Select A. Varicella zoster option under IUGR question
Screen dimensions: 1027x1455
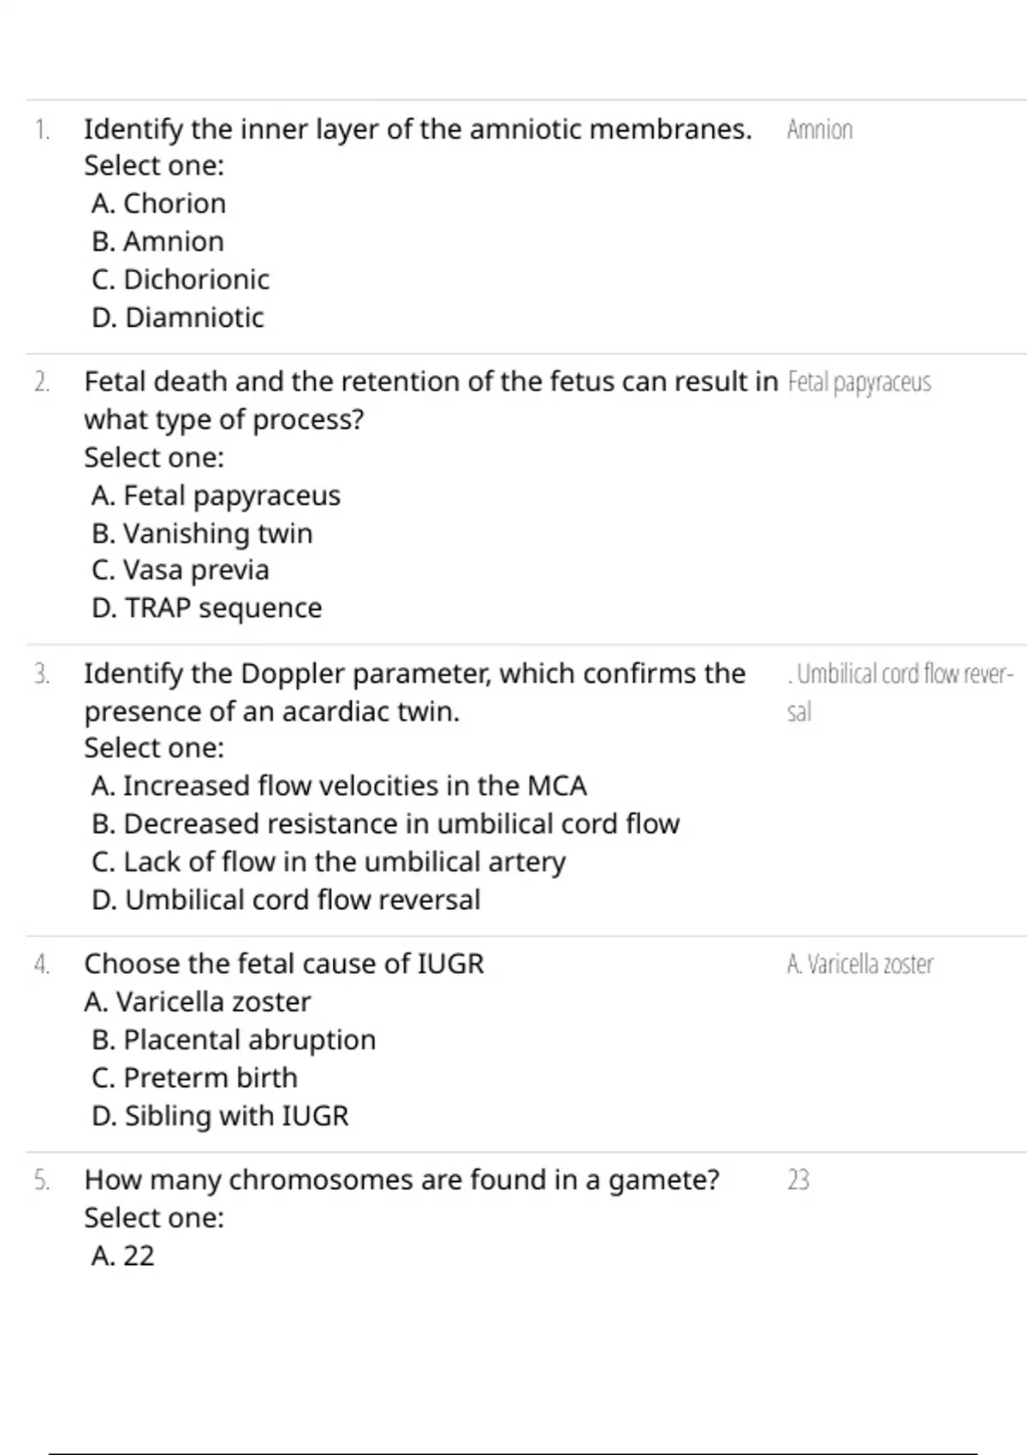tap(198, 1001)
